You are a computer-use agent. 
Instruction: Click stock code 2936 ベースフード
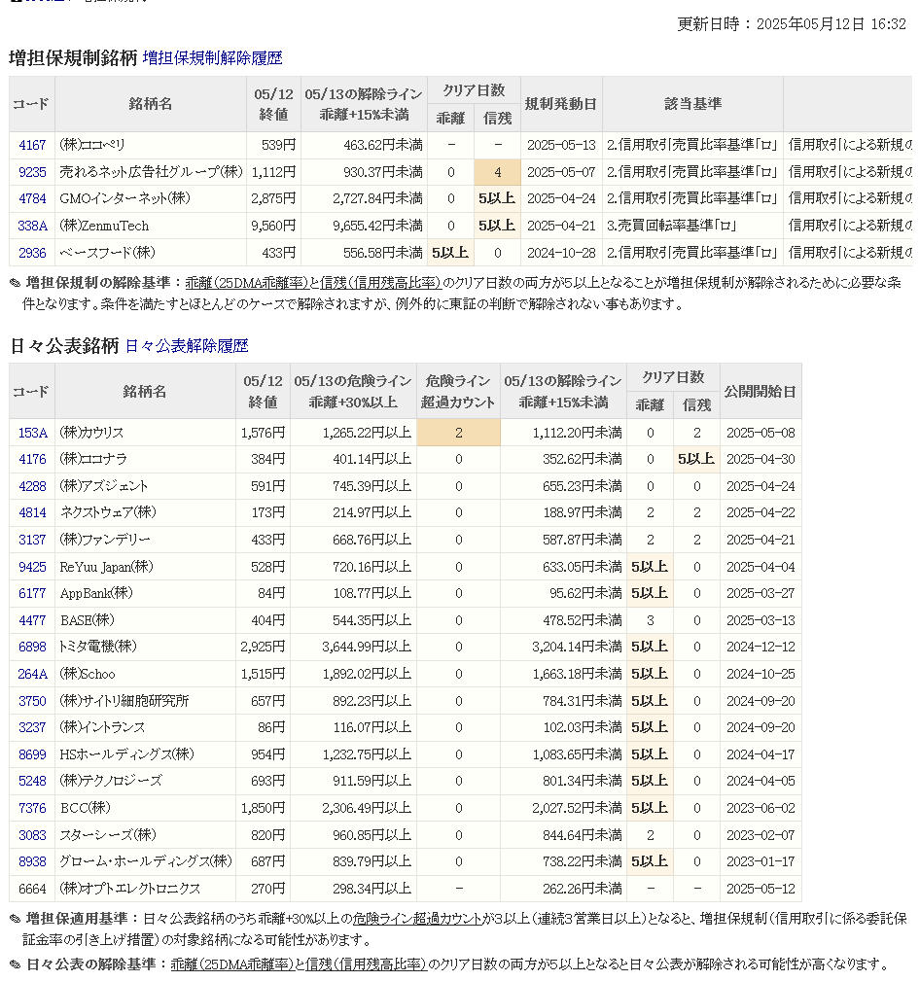(32, 253)
